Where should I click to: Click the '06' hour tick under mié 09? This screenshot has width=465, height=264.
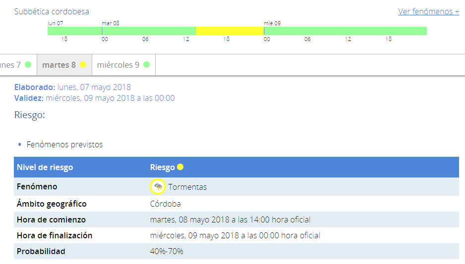tap(307, 39)
